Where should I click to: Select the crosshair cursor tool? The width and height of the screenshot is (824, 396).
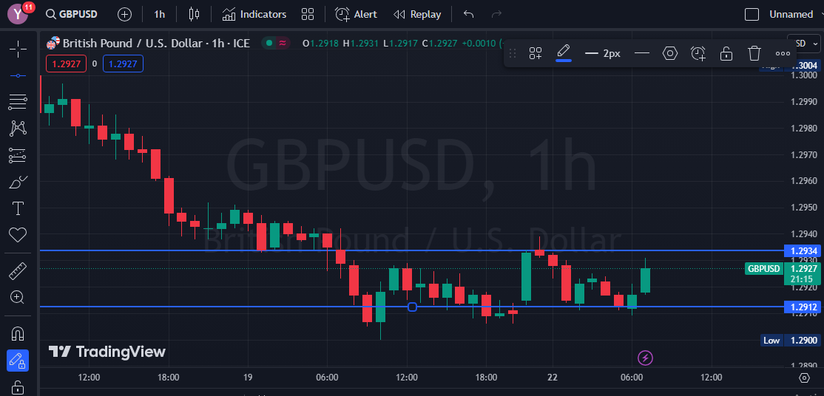click(x=18, y=49)
